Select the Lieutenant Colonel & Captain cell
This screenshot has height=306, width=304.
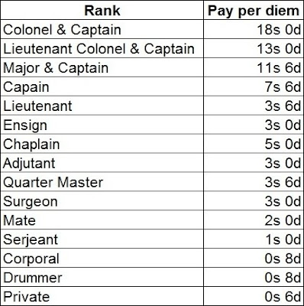[102, 48]
